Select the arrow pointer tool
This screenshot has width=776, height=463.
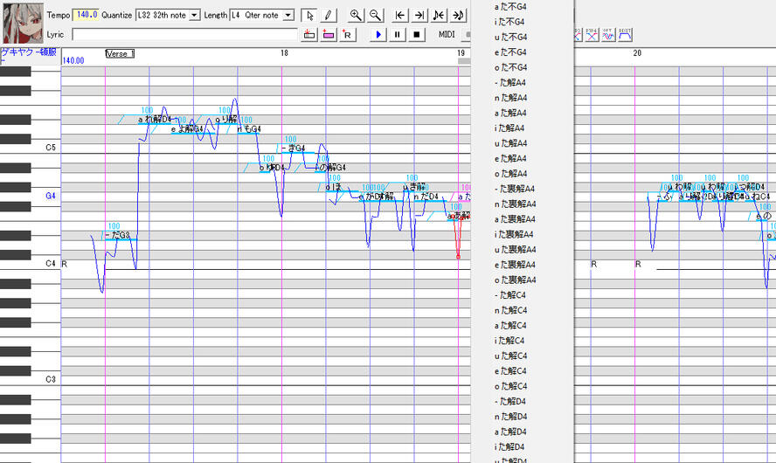point(309,16)
